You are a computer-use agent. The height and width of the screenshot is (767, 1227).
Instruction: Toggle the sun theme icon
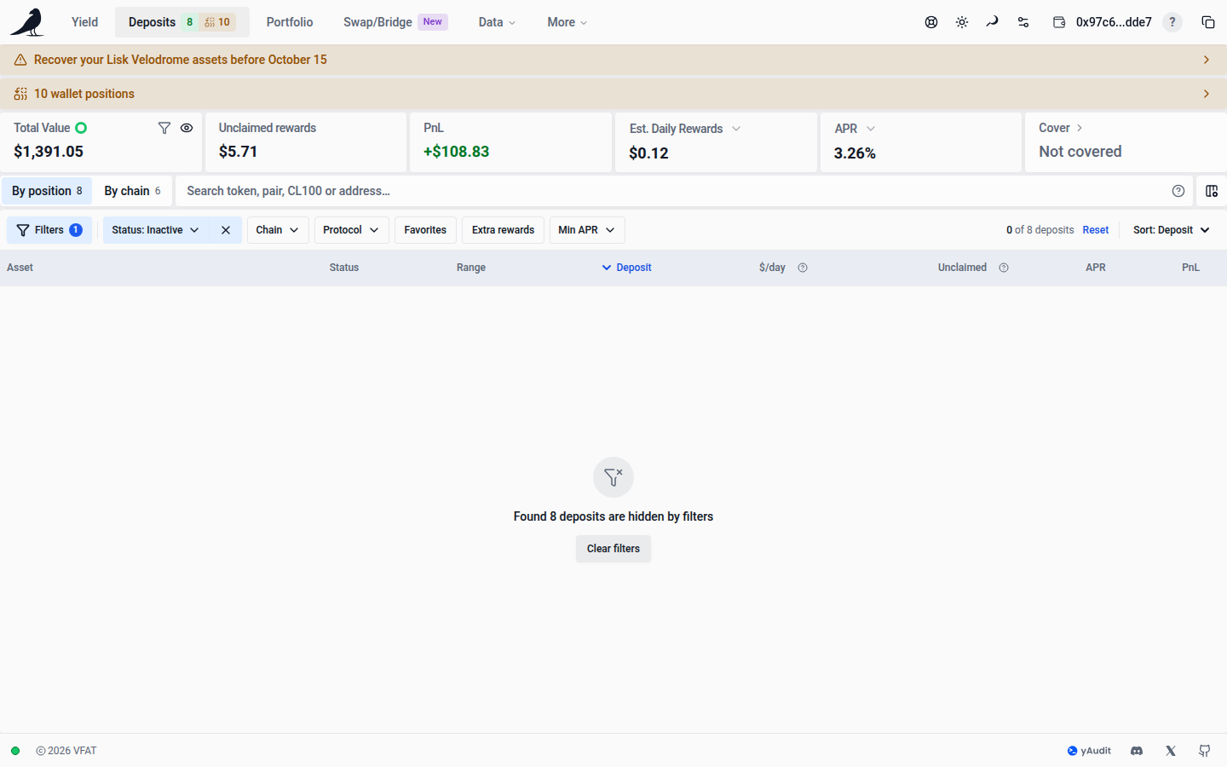[x=962, y=22]
